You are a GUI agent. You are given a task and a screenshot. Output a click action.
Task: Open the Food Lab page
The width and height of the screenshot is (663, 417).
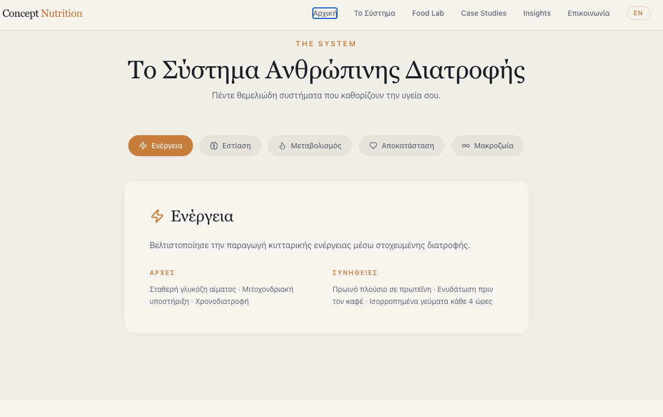pos(428,13)
